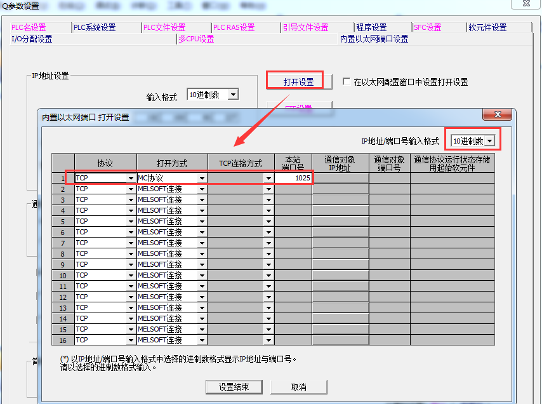
Task: Select row header 7 in the table
Action: [x=63, y=243]
